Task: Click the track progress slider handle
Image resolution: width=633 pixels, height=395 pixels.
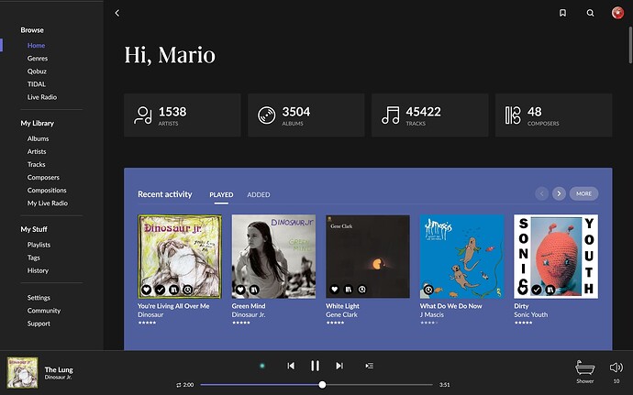Action: coord(322,385)
